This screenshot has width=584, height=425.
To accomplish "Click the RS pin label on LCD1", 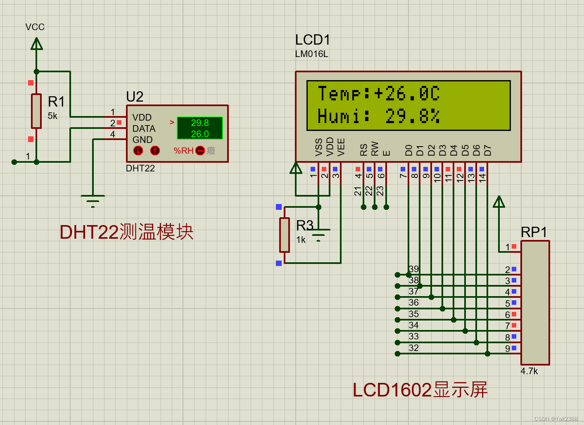I will [x=363, y=150].
